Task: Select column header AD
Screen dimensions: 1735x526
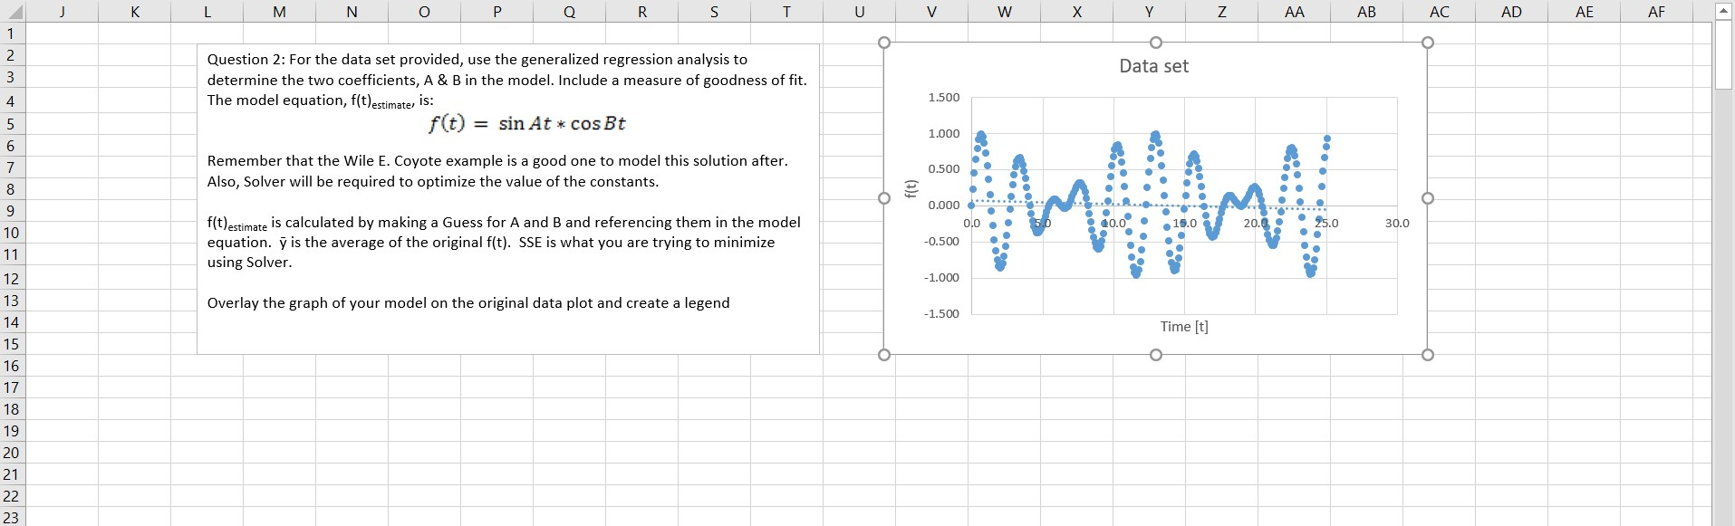Action: point(1511,12)
